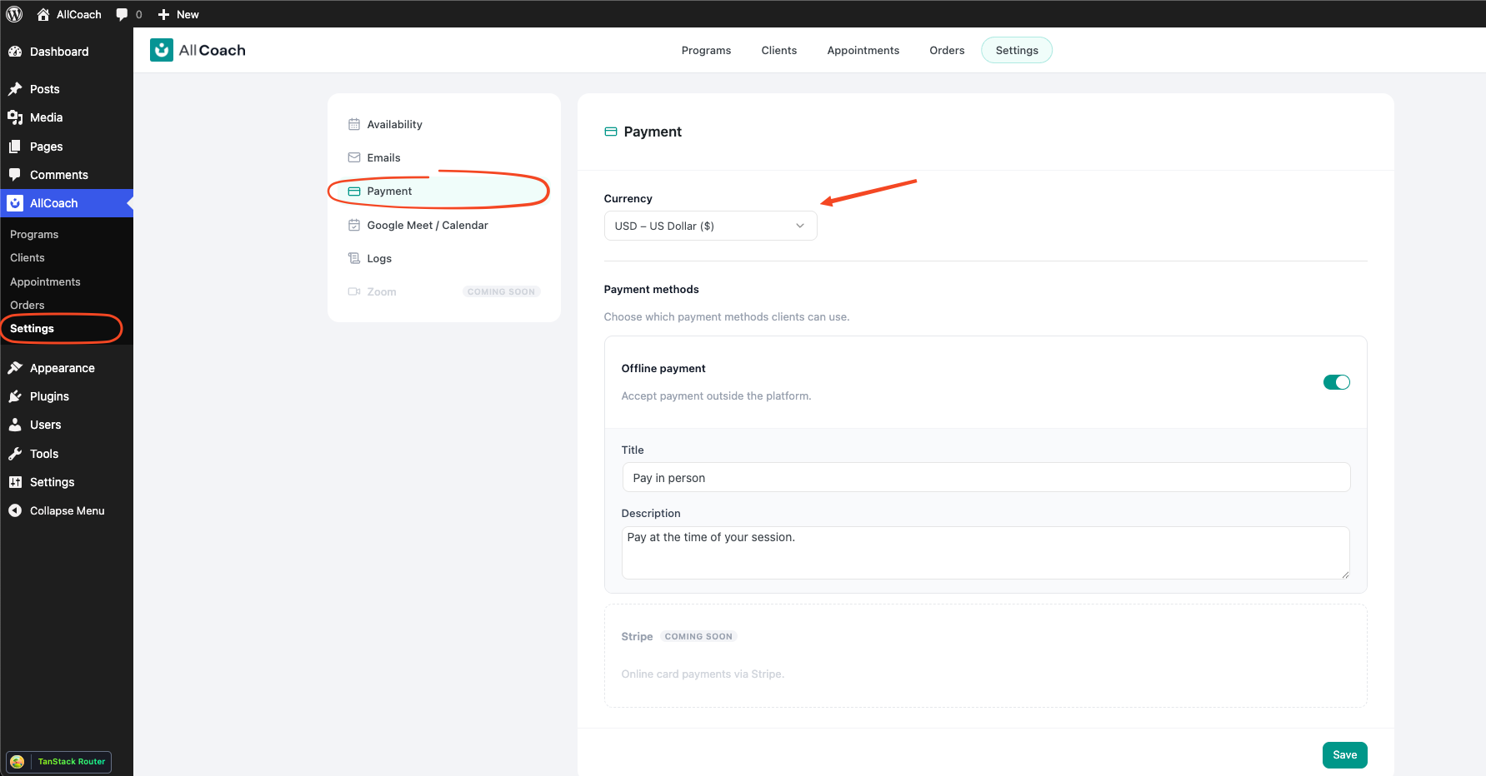Click the AllCoach home icon in admin bar
This screenshot has width=1486, height=776.
[43, 14]
